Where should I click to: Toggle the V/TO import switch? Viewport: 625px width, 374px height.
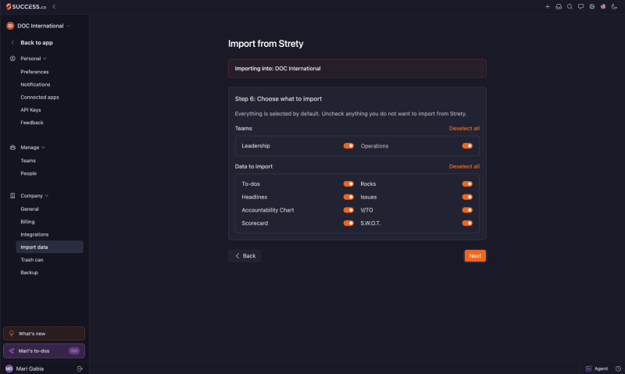[x=467, y=210]
